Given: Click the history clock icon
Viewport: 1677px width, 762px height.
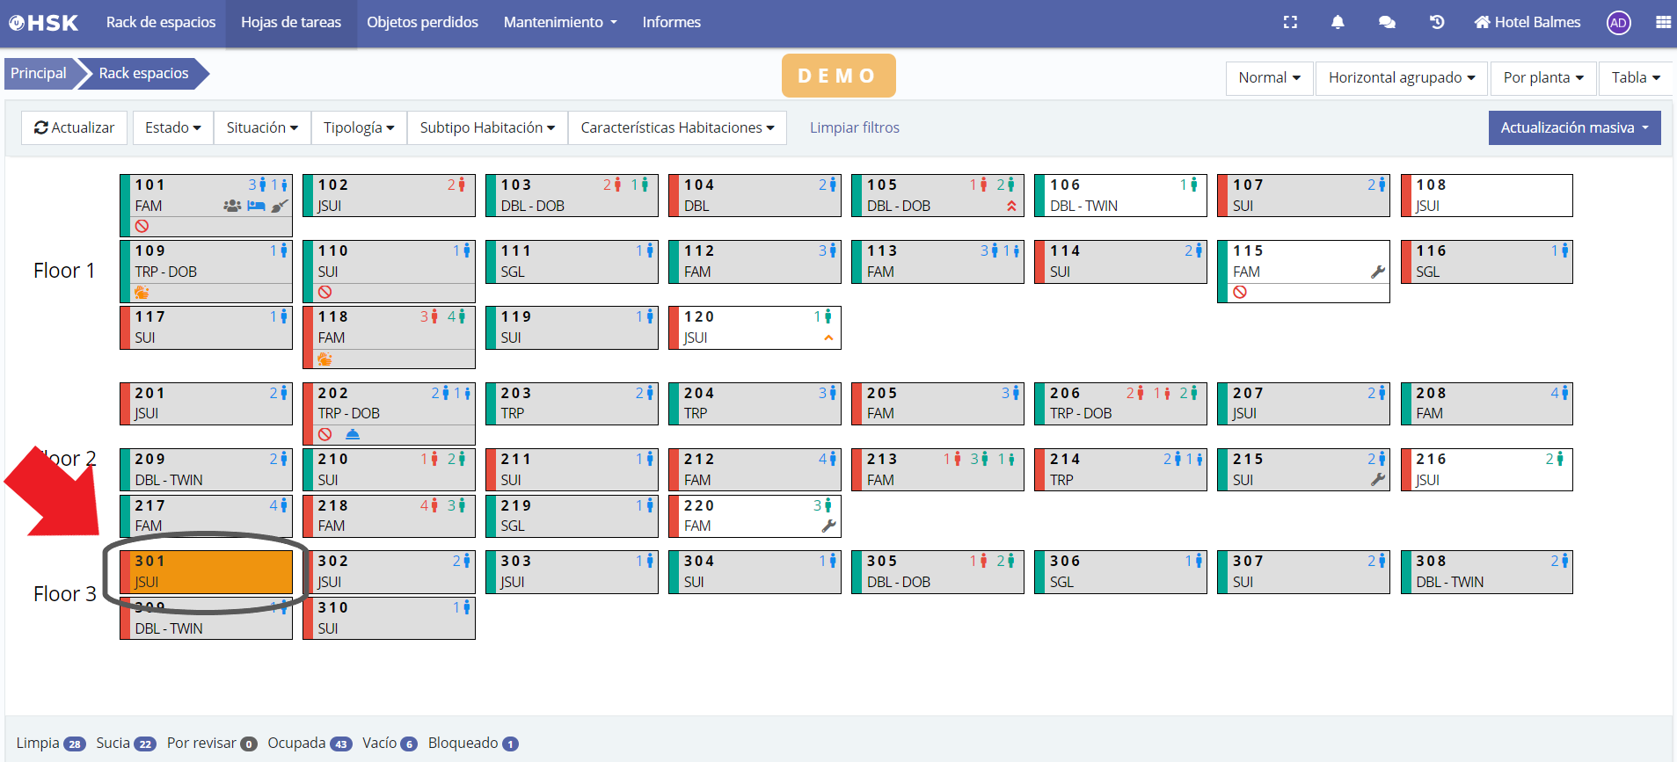Looking at the screenshot, I should pyautogui.click(x=1437, y=23).
